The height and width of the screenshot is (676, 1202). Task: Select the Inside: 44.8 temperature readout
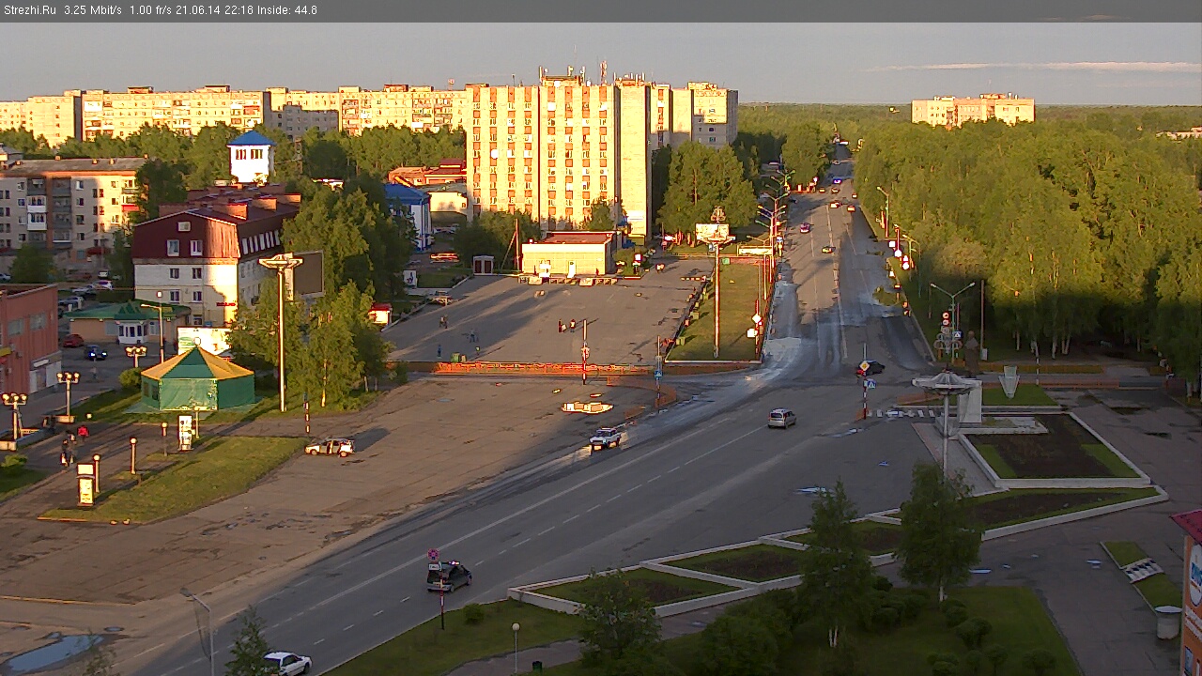click(x=287, y=10)
